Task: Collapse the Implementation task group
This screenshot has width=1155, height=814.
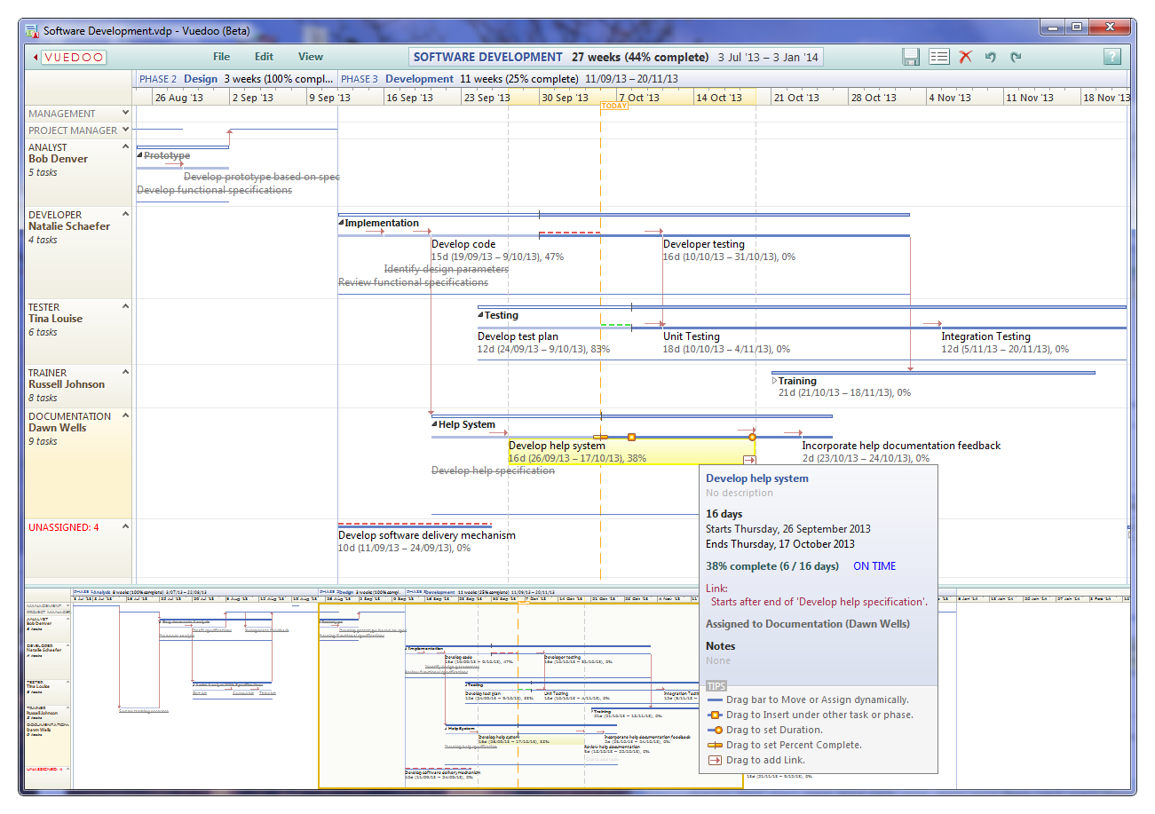Action: (x=342, y=223)
